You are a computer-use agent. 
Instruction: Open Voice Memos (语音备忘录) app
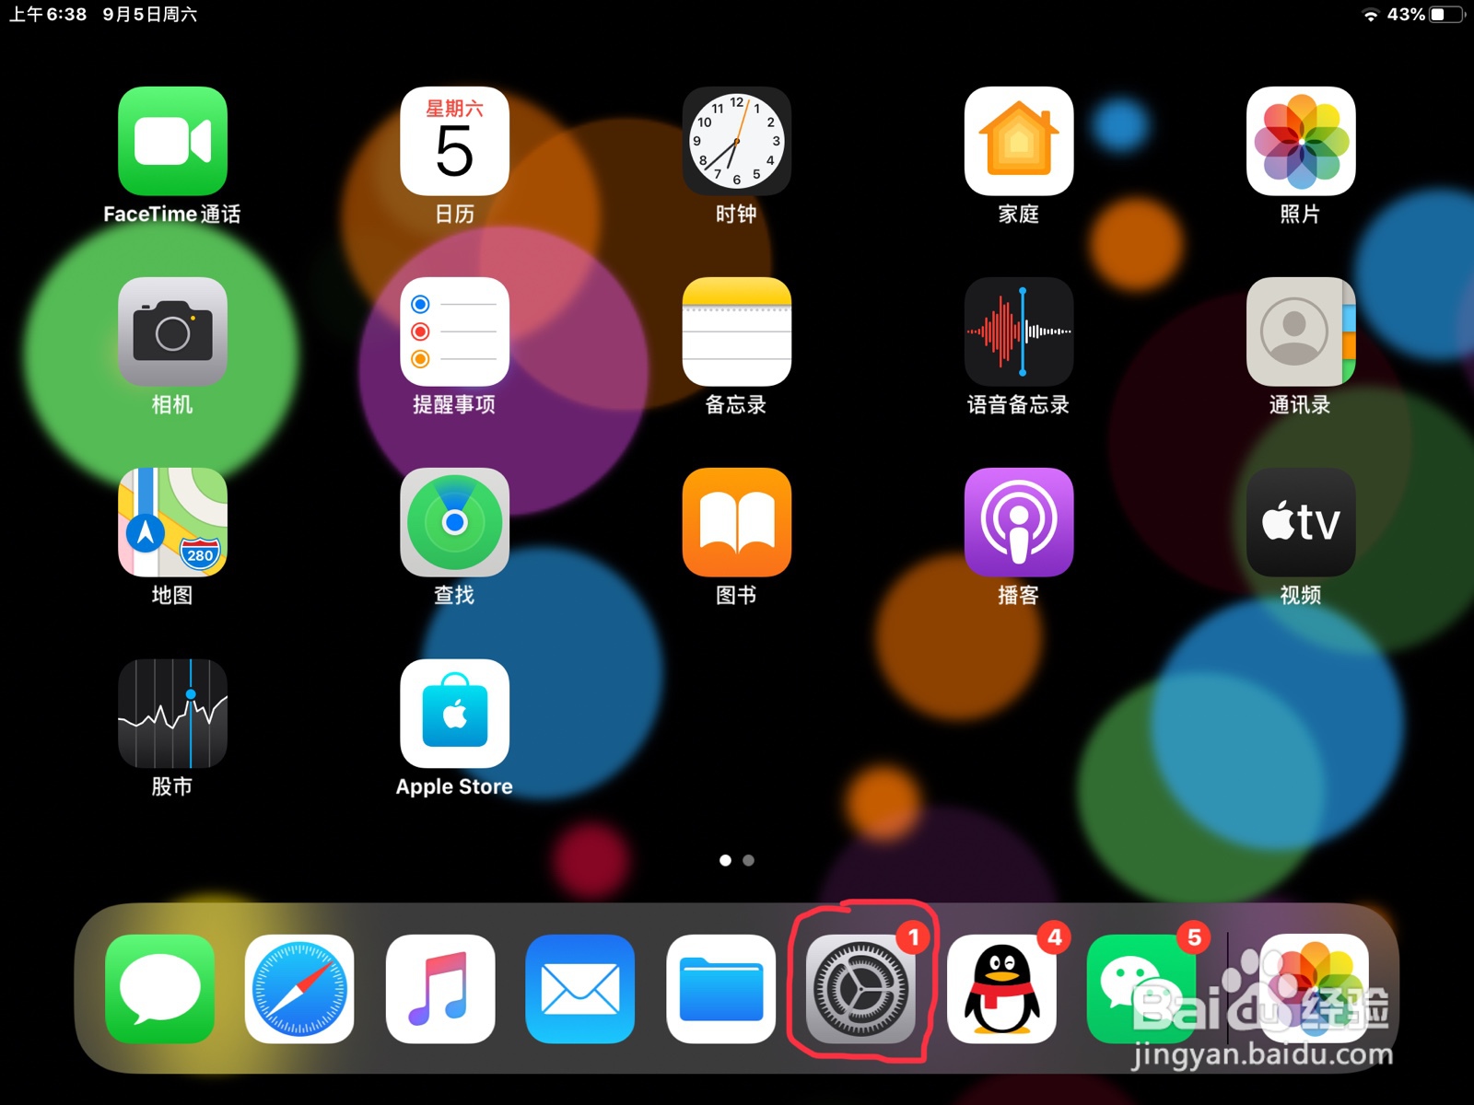pyautogui.click(x=1018, y=331)
